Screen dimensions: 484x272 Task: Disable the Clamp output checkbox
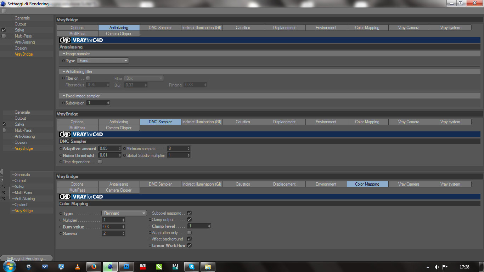189,220
